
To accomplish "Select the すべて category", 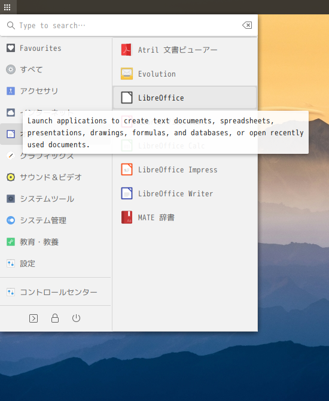I will (56, 69).
